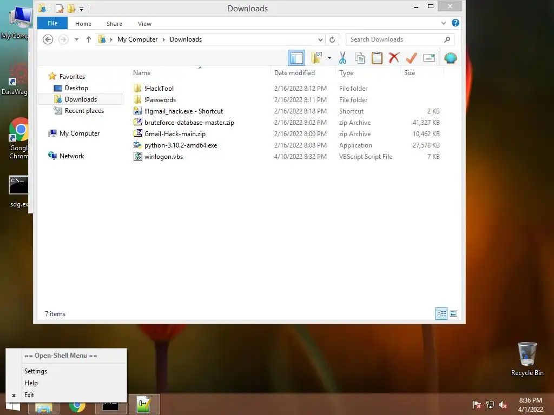Toggle the navigation pane toolbar button
The image size is (554, 415).
click(296, 58)
